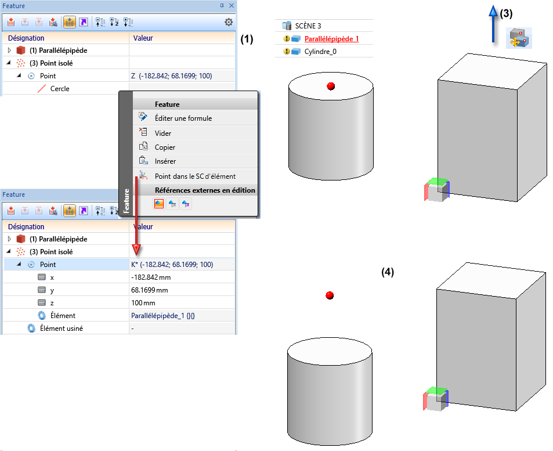Select SCÈNE 3 in structure list
The image size is (553, 451).
coord(308,26)
